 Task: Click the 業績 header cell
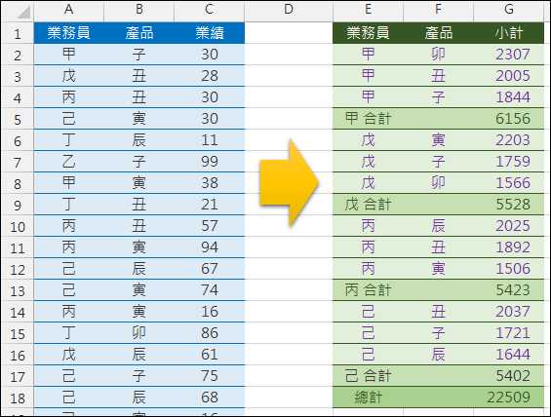click(210, 33)
